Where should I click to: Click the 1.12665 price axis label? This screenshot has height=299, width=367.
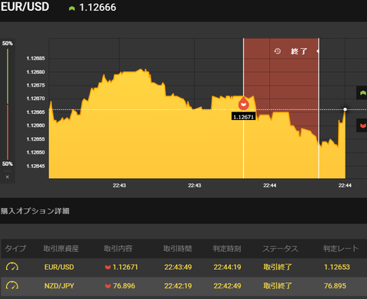(36, 112)
